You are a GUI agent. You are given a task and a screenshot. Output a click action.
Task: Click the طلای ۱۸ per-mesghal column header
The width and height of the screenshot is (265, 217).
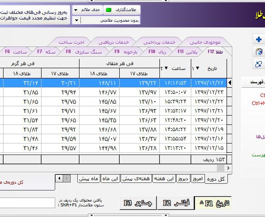[x=99, y=74]
